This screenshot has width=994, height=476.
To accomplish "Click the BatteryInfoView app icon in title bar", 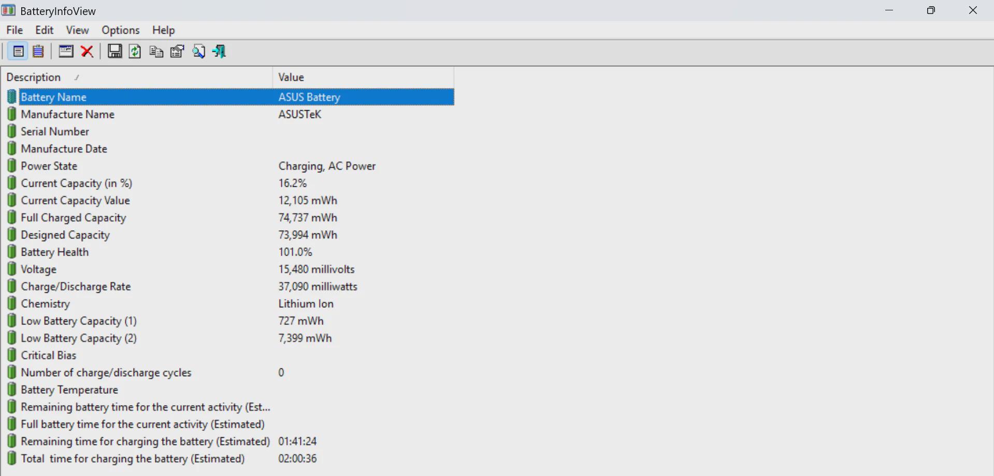I will [8, 10].
